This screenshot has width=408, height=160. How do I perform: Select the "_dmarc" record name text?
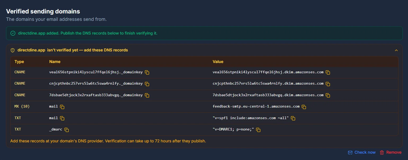56,129
